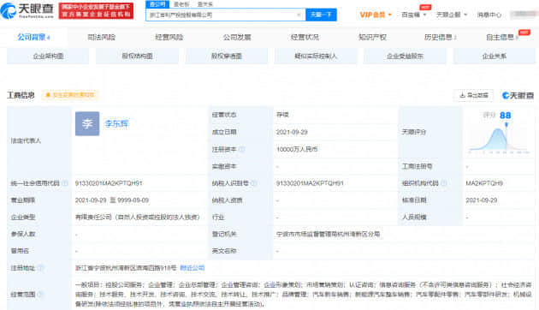Open the 天眼企服 dropdown menu
Image resolution: width=539 pixels, height=310 pixels.
(x=452, y=15)
